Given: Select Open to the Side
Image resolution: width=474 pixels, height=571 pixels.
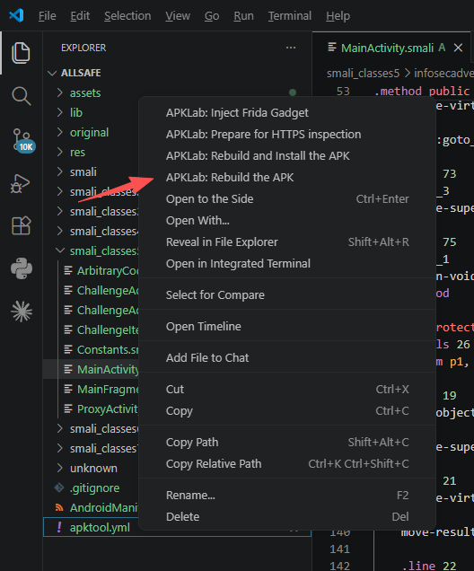Looking at the screenshot, I should click(287, 198).
